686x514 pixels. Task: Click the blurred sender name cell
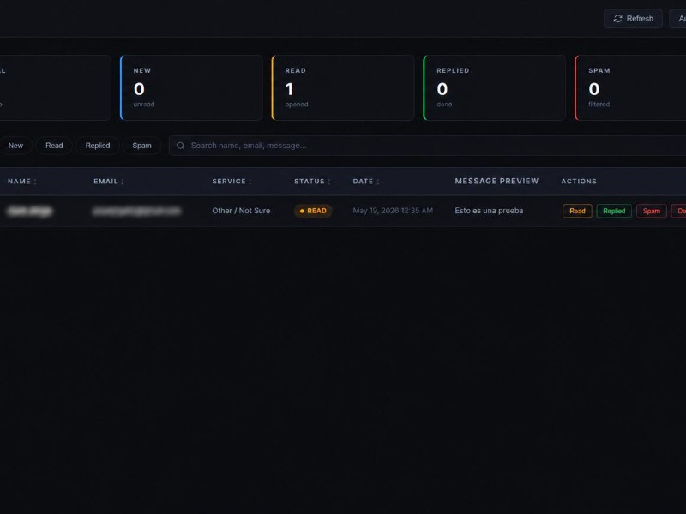(x=30, y=211)
